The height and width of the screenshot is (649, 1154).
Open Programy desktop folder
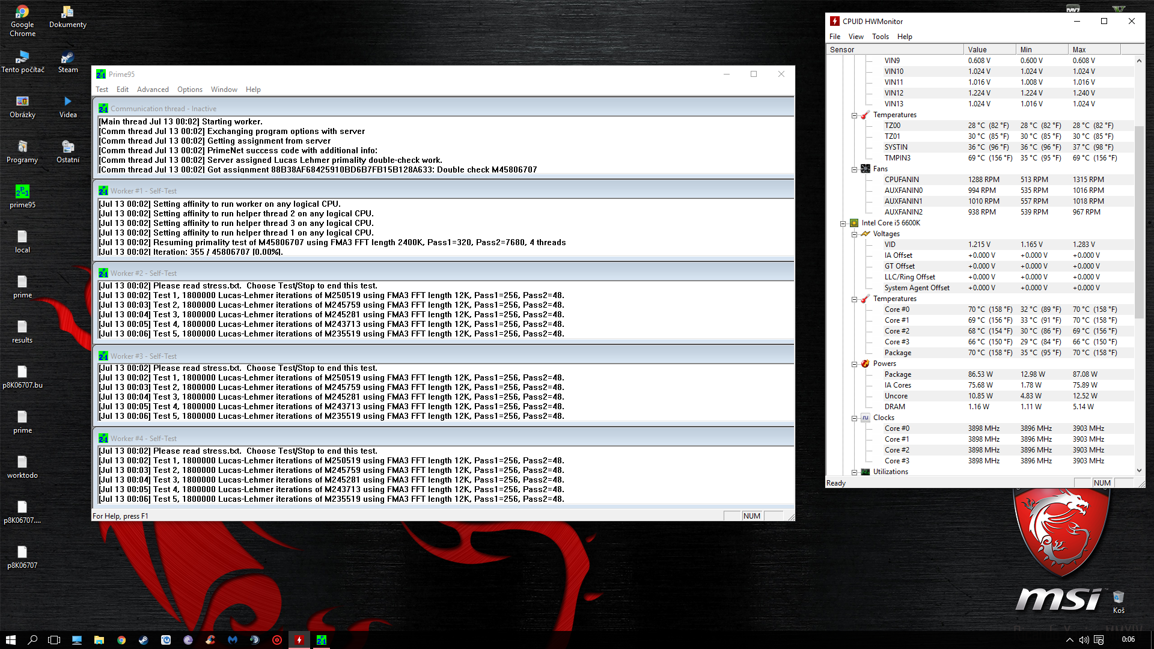click(22, 152)
